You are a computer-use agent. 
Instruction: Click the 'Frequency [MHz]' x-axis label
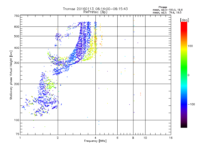coord(95,141)
